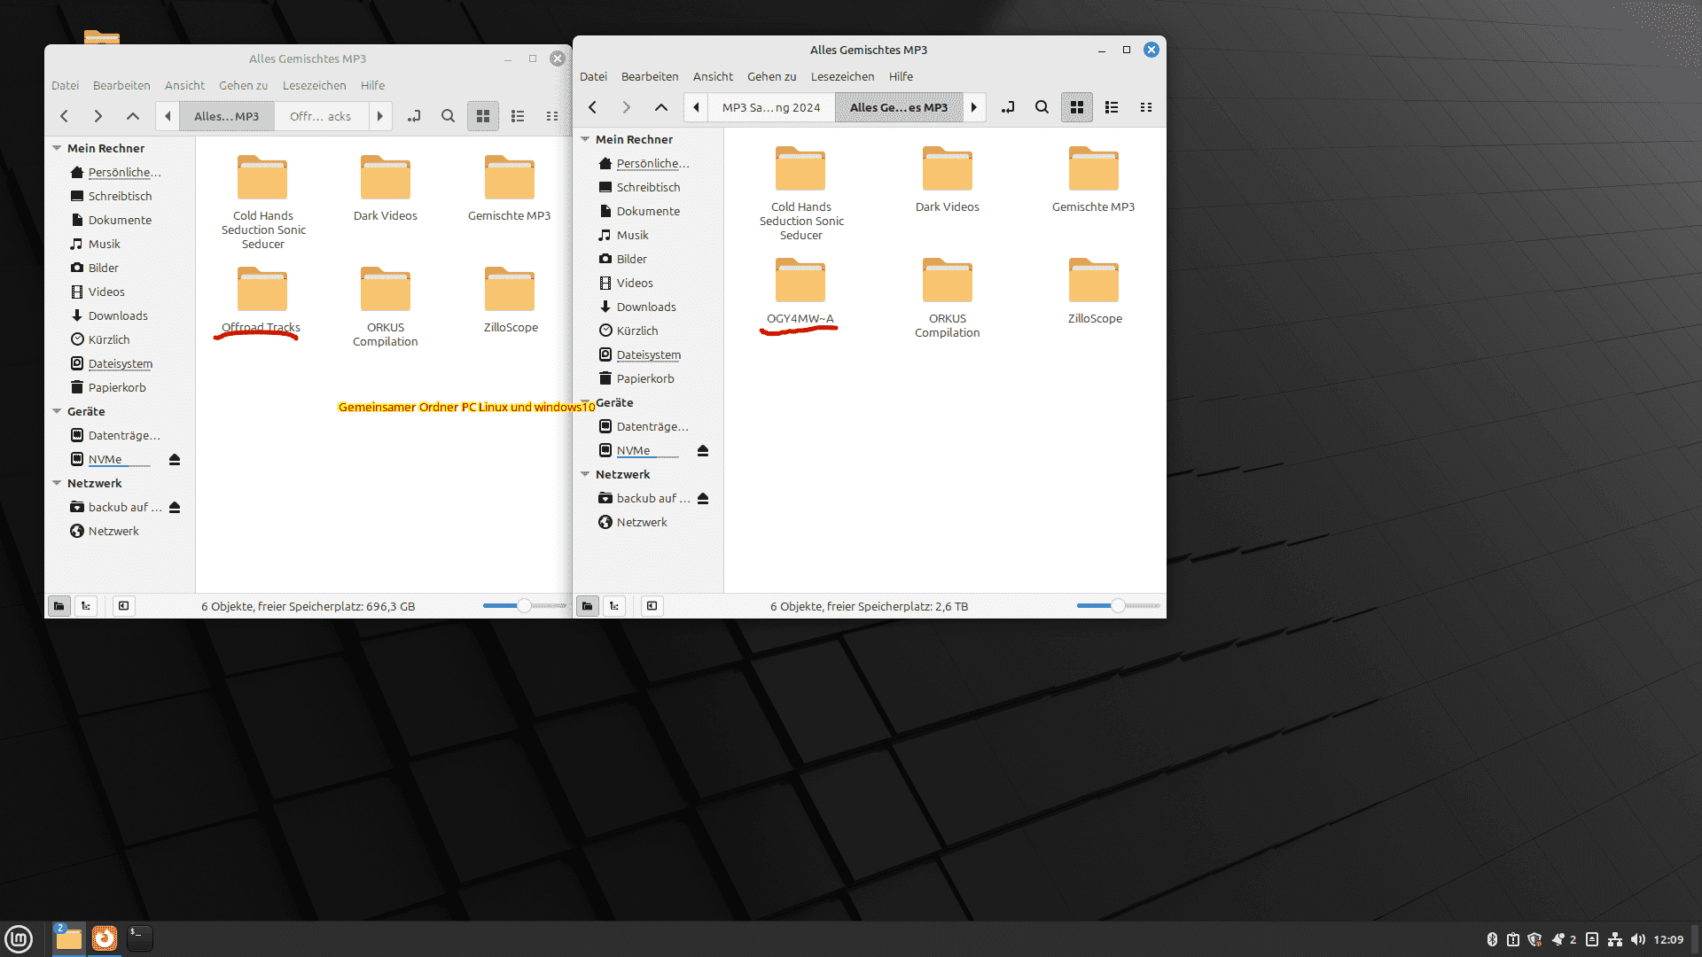The image size is (1702, 957).
Task: Eject the NVMe drive in right sidebar
Action: point(703,451)
